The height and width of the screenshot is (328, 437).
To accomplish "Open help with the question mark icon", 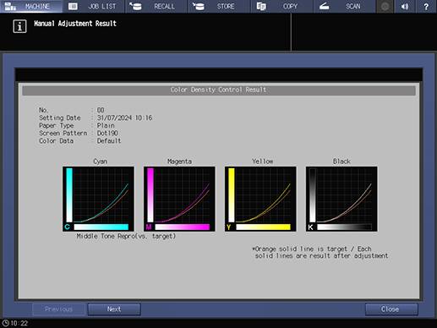I will pyautogui.click(x=426, y=6).
